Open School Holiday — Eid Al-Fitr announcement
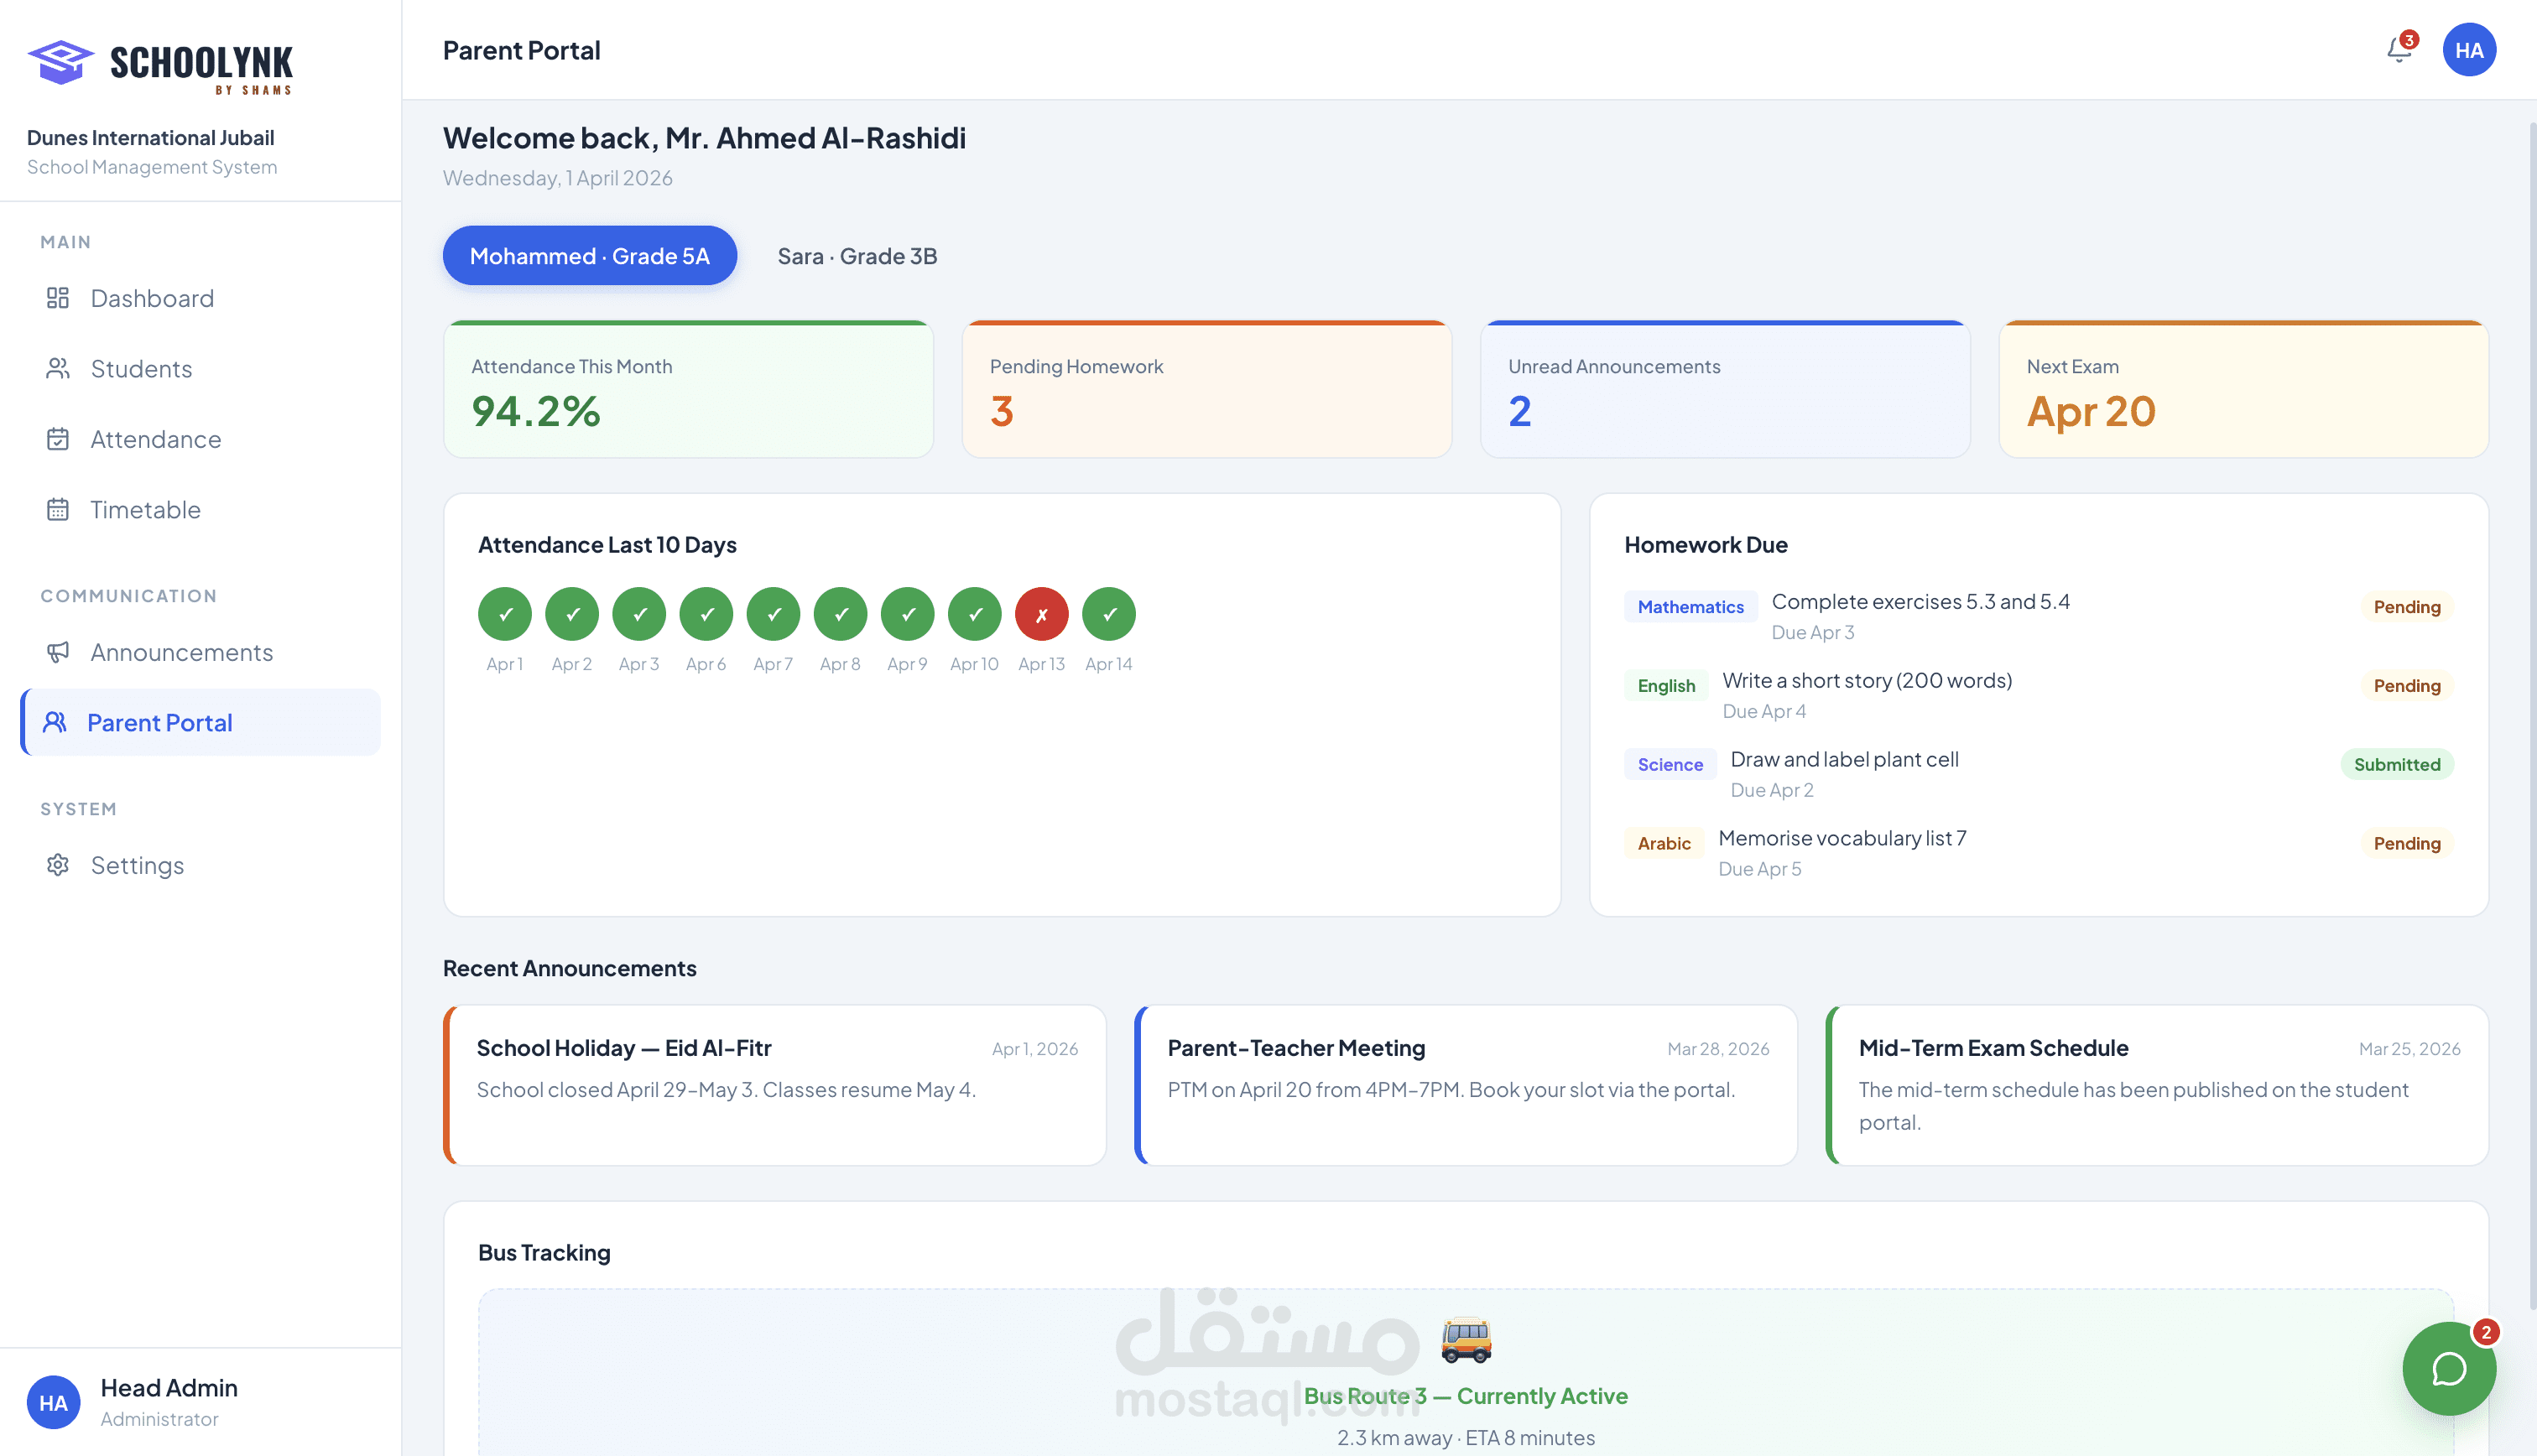The width and height of the screenshot is (2537, 1456). (x=775, y=1085)
